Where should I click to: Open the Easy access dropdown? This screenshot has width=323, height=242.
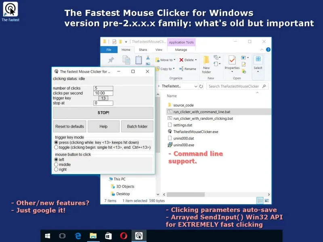(217, 64)
